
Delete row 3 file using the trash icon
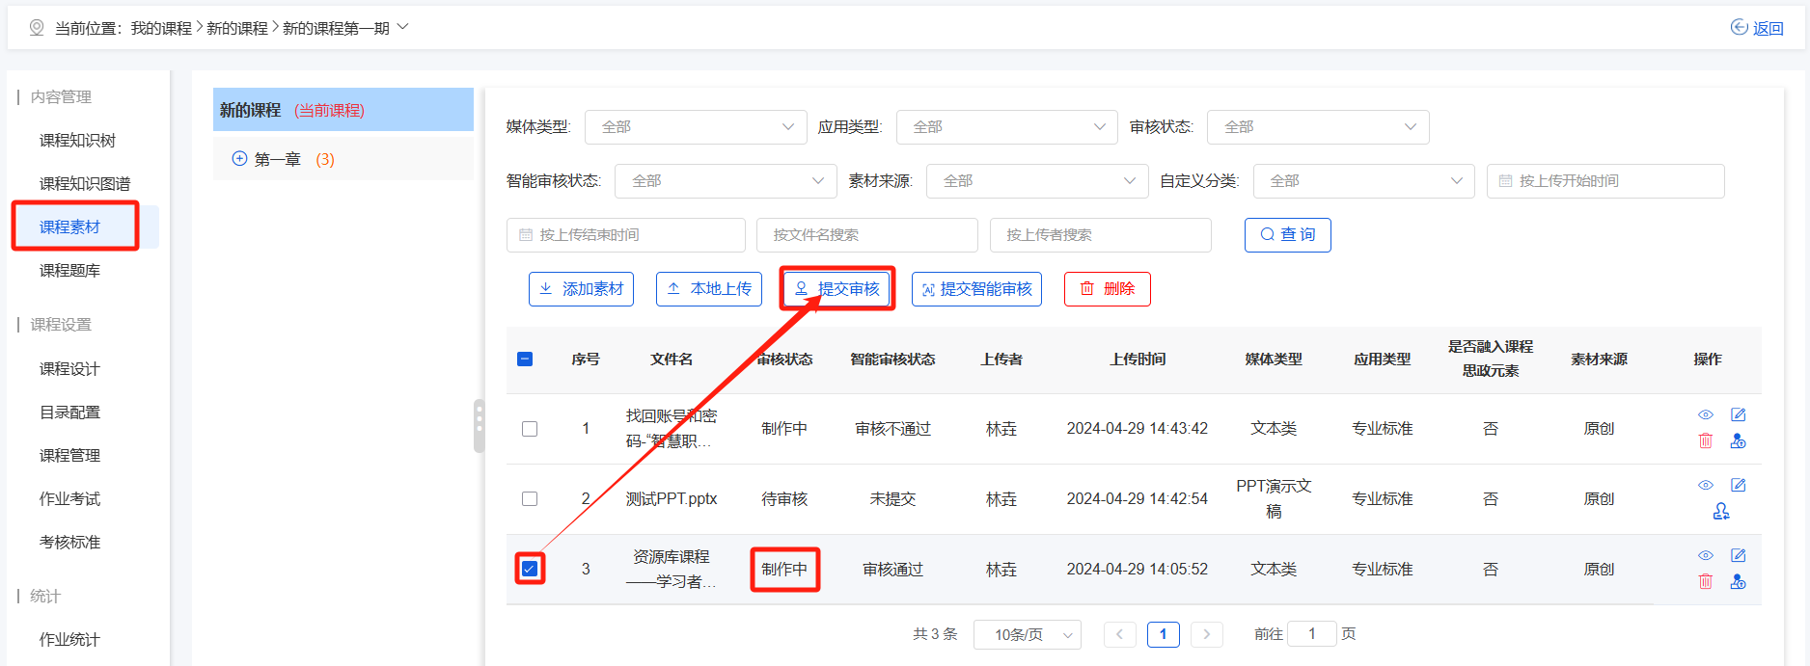1706,581
